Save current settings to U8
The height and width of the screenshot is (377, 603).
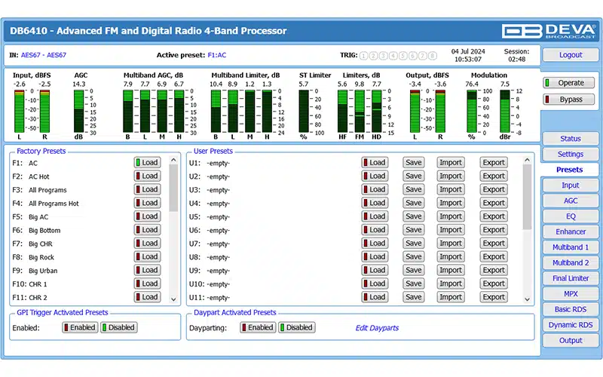(413, 256)
